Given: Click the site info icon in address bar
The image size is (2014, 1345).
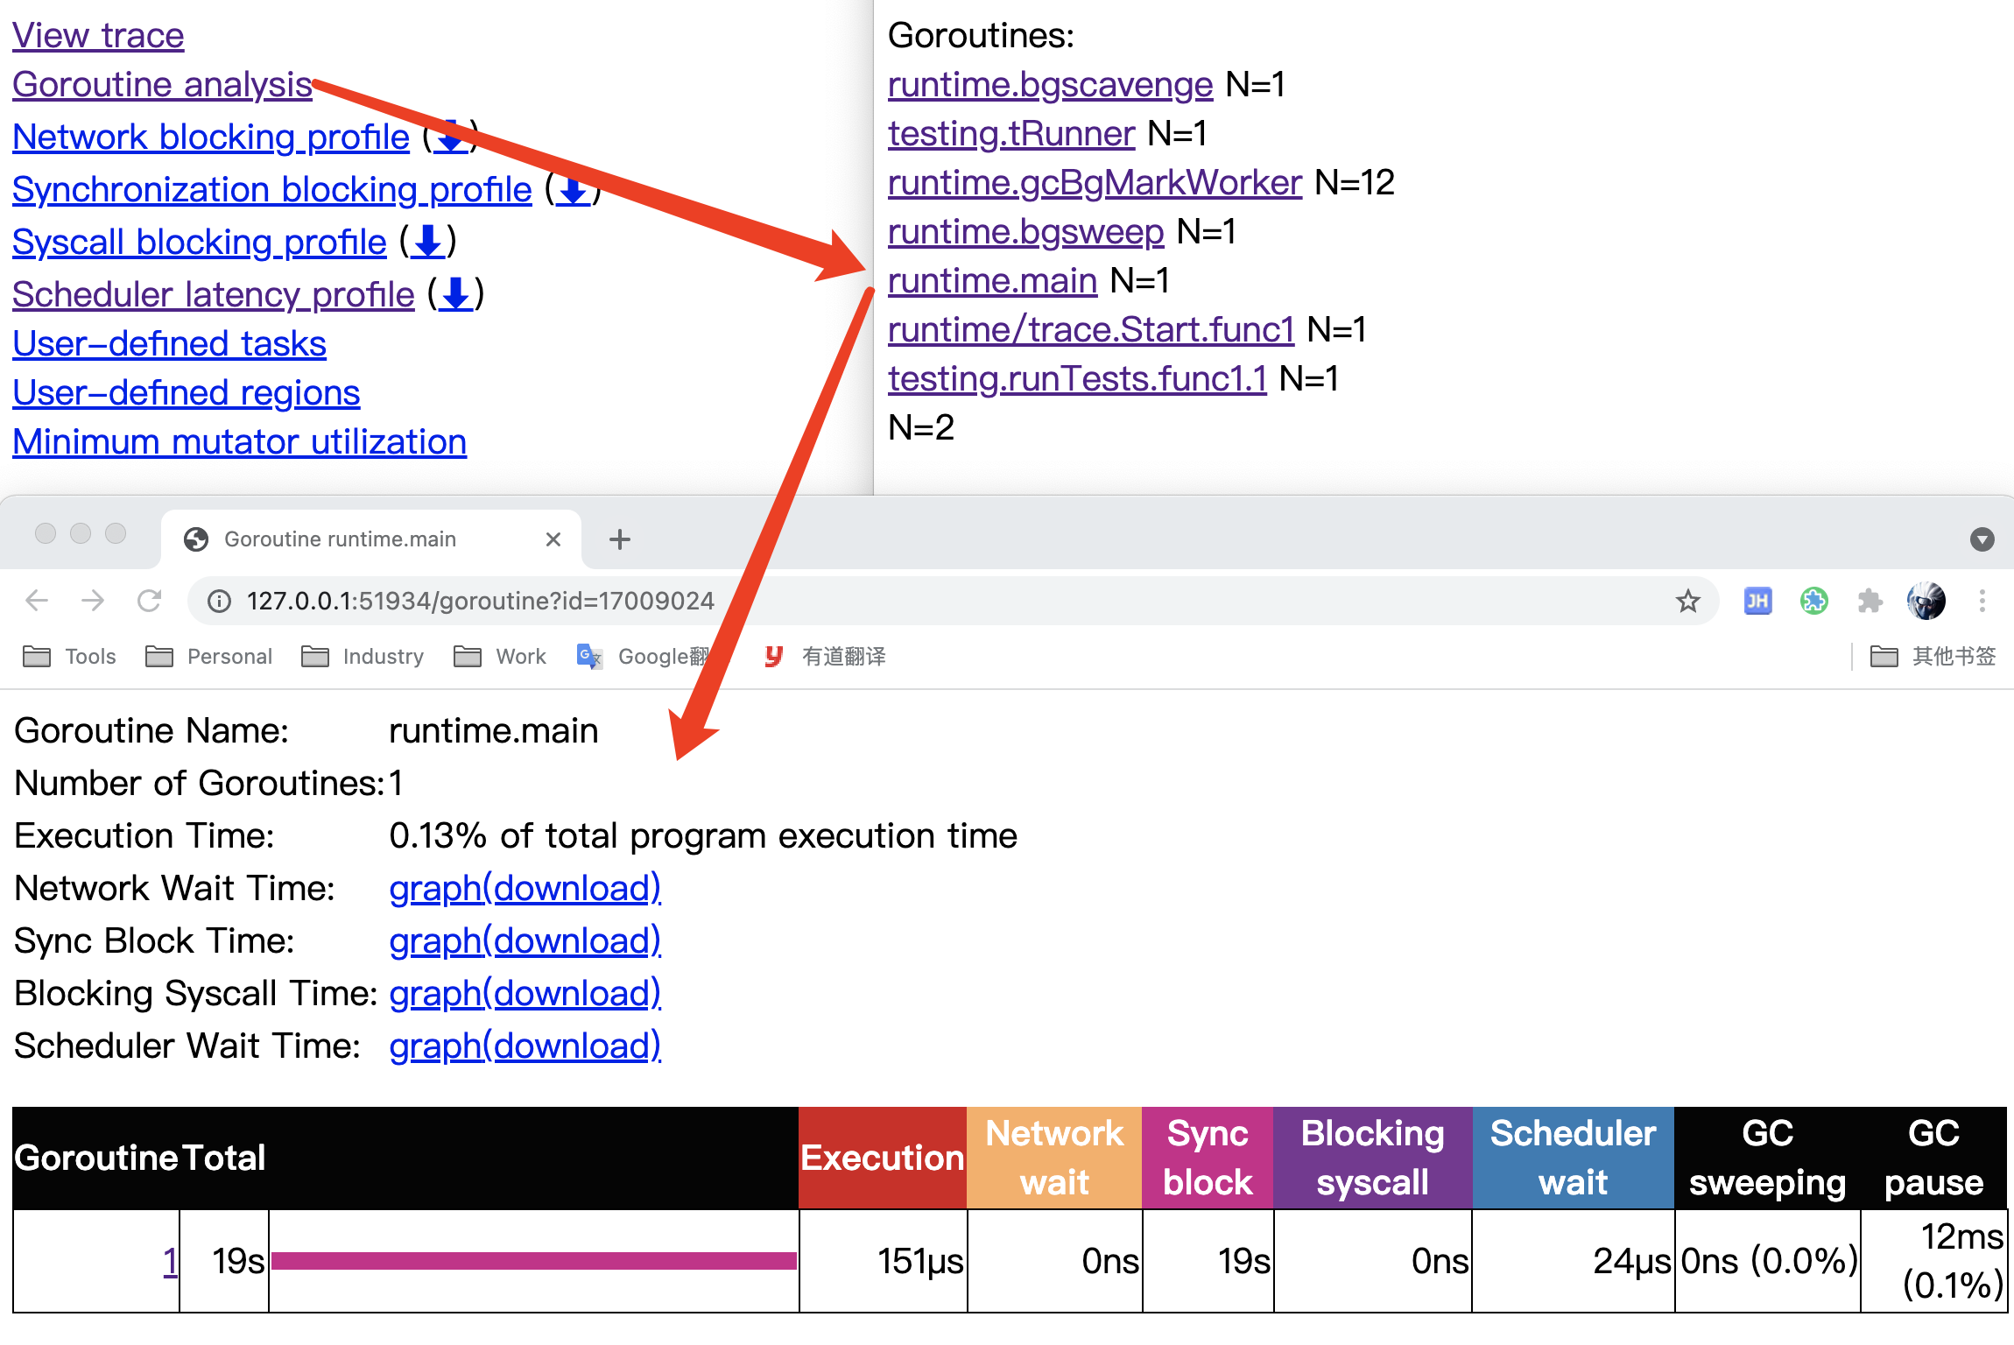Looking at the screenshot, I should click(219, 601).
